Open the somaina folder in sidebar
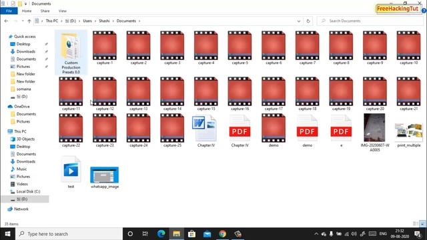Image resolution: width=427 pixels, height=240 pixels. coord(23,89)
